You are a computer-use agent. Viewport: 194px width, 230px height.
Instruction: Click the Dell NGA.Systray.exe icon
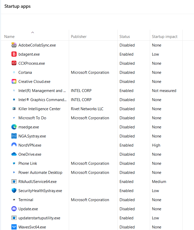click(x=14, y=136)
